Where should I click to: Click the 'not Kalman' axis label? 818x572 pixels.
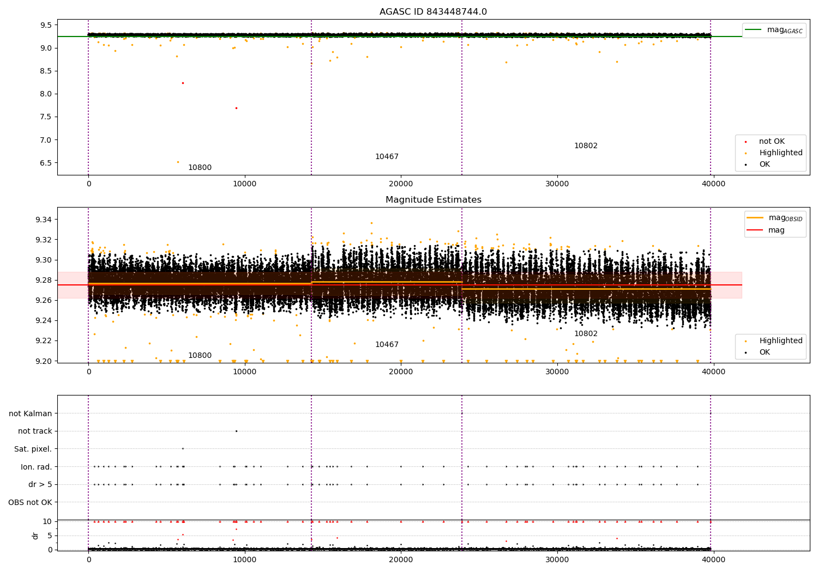click(31, 413)
